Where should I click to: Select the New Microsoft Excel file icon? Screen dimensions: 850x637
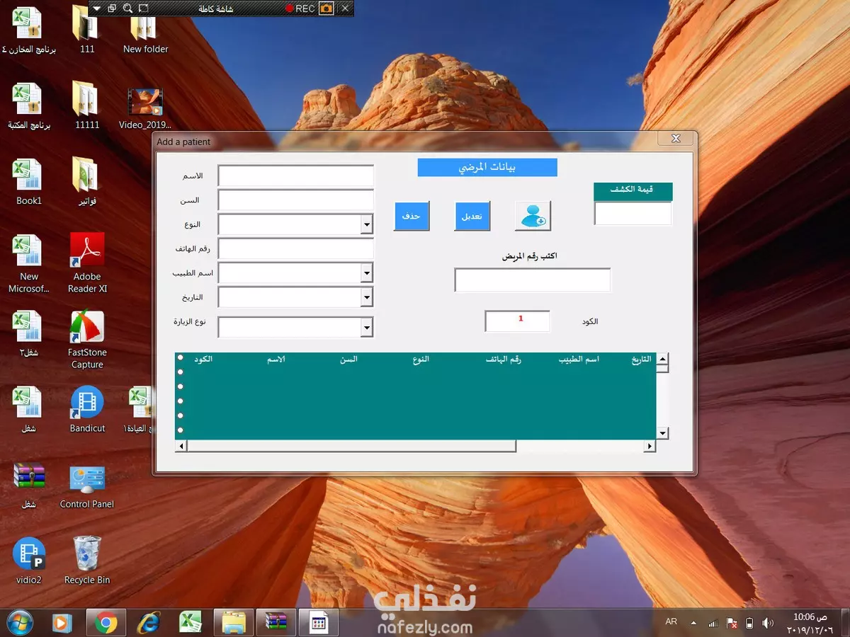click(28, 263)
